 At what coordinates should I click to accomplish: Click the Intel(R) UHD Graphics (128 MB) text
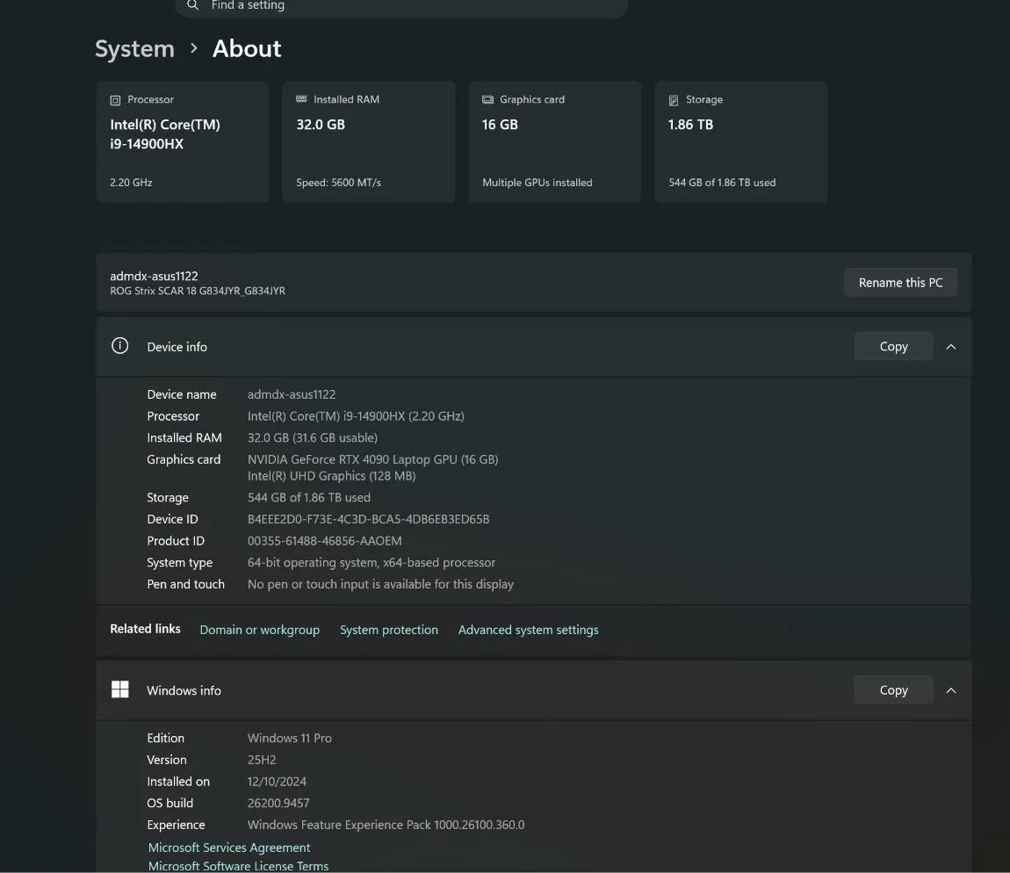(332, 475)
